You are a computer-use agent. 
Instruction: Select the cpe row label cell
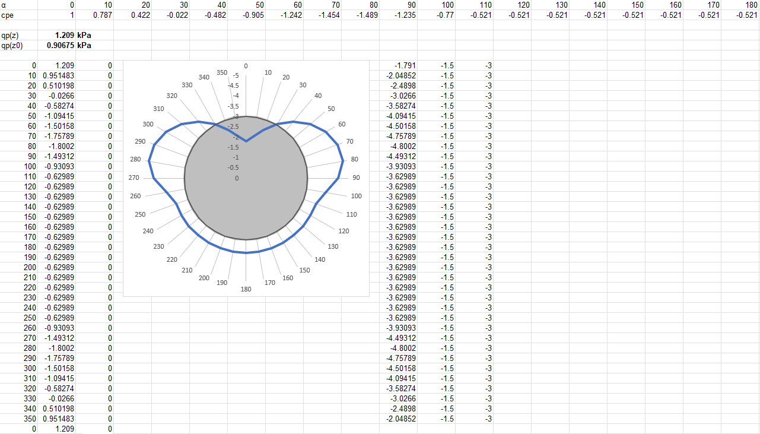coord(19,15)
